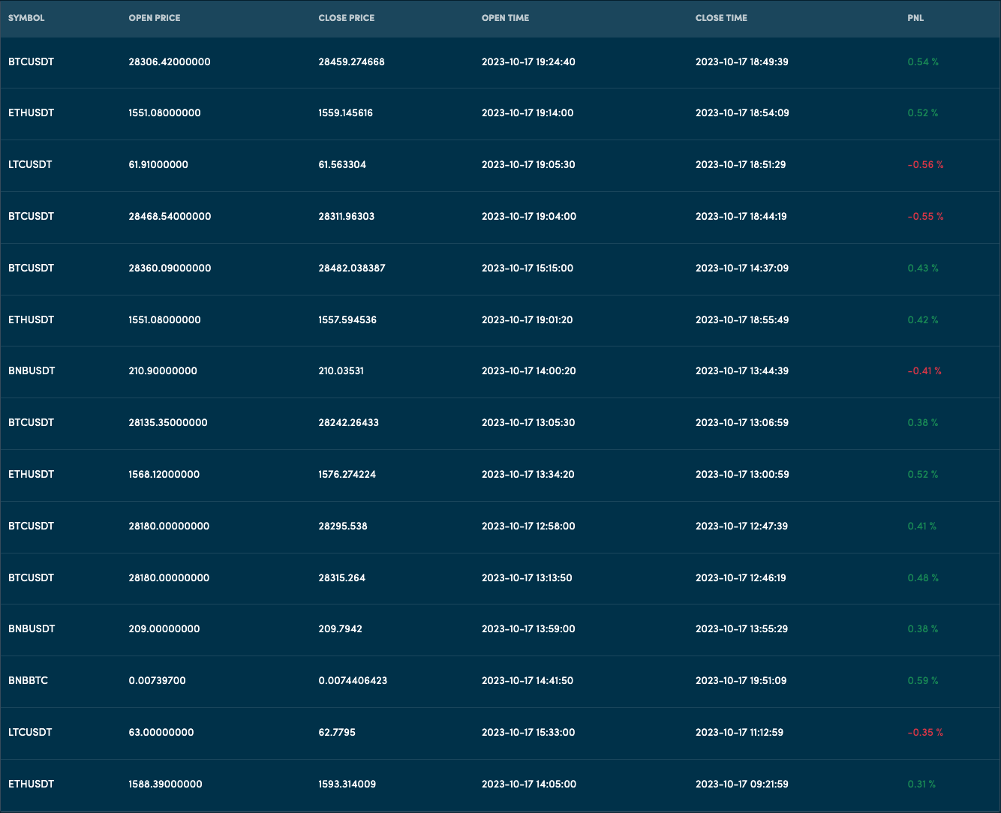Select the 0.42 % PNL value
Viewport: 1001px width, 813px height.
[923, 320]
